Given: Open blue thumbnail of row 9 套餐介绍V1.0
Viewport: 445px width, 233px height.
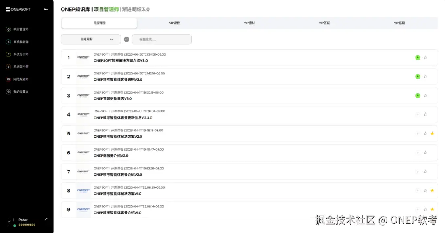Looking at the screenshot, I should [x=83, y=210].
